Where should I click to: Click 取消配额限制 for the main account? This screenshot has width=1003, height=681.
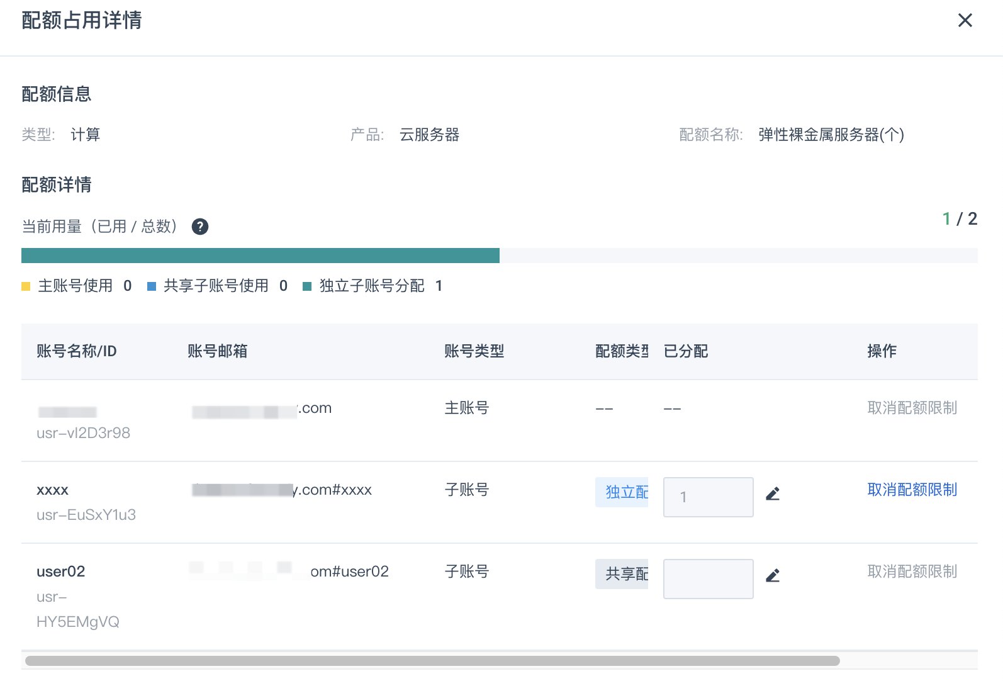(x=912, y=408)
